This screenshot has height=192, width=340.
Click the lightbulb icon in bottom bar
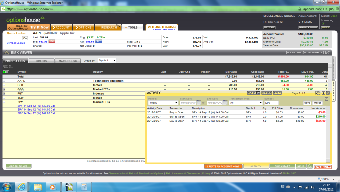309,166
